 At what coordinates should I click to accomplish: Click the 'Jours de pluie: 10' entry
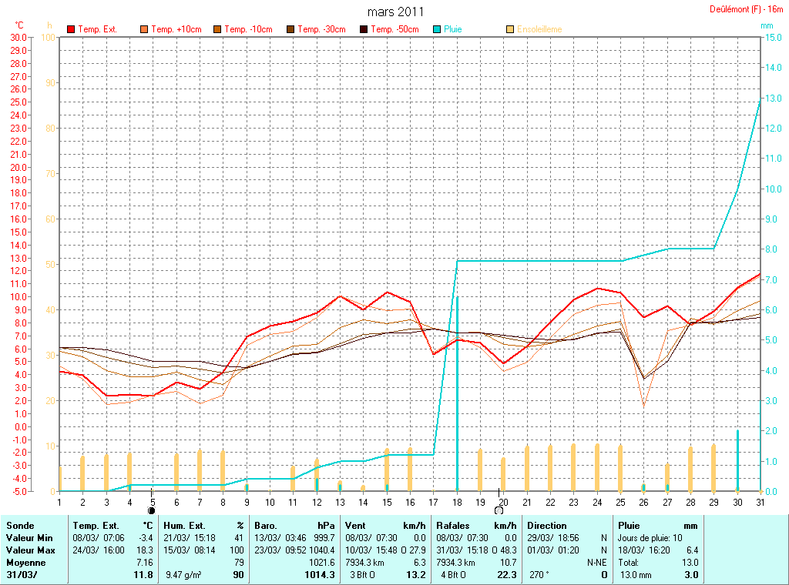(x=650, y=537)
